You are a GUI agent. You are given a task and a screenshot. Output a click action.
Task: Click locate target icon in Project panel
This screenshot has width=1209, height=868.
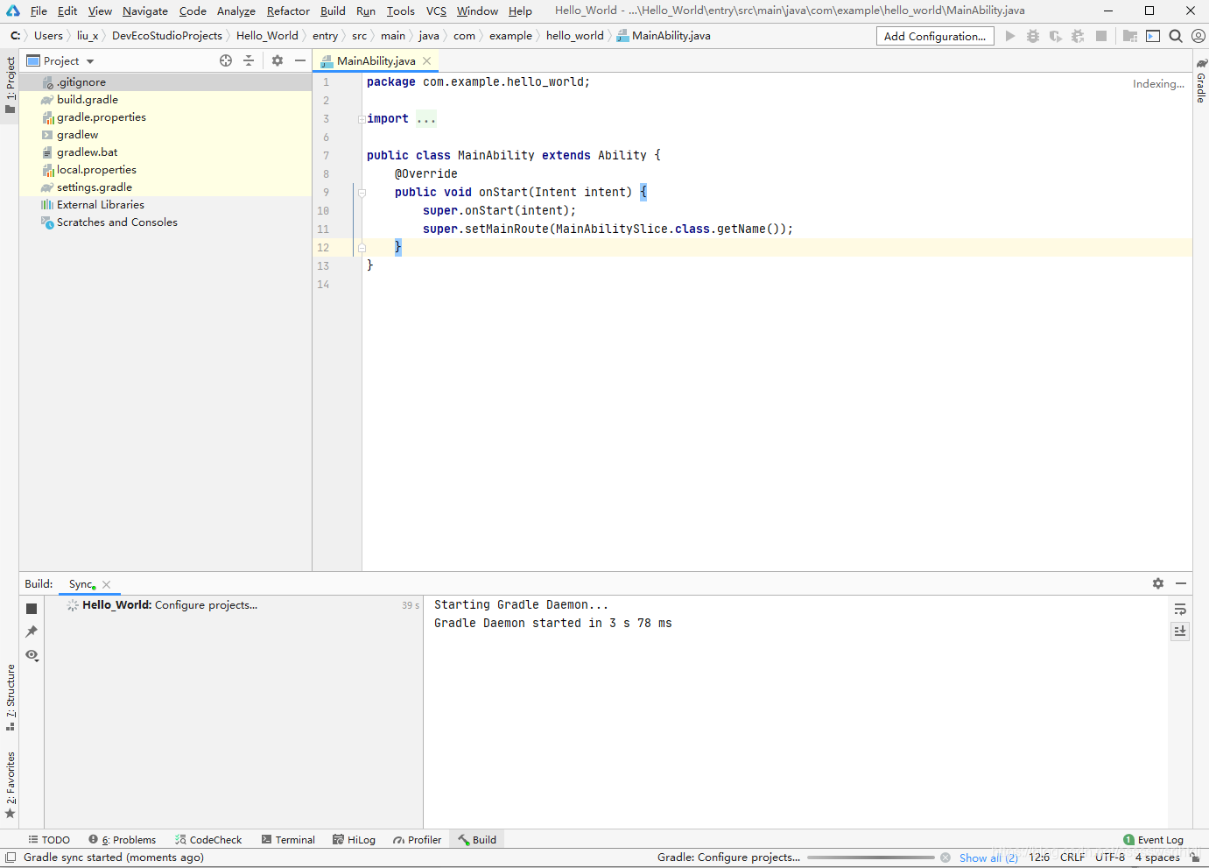pos(226,60)
